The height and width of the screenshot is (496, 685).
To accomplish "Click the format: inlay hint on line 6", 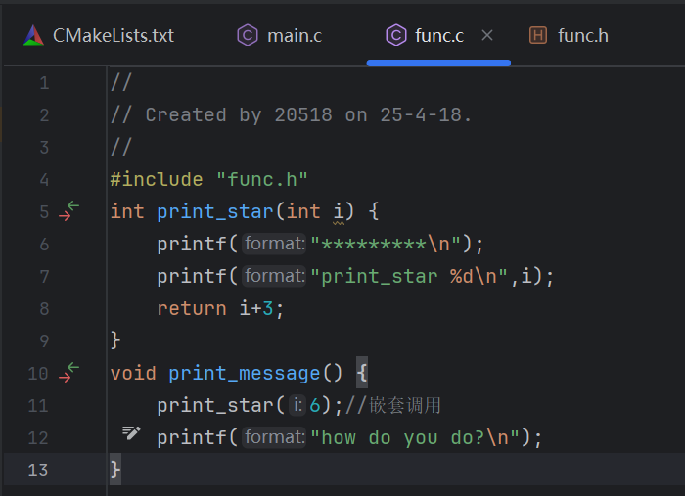I will [274, 244].
